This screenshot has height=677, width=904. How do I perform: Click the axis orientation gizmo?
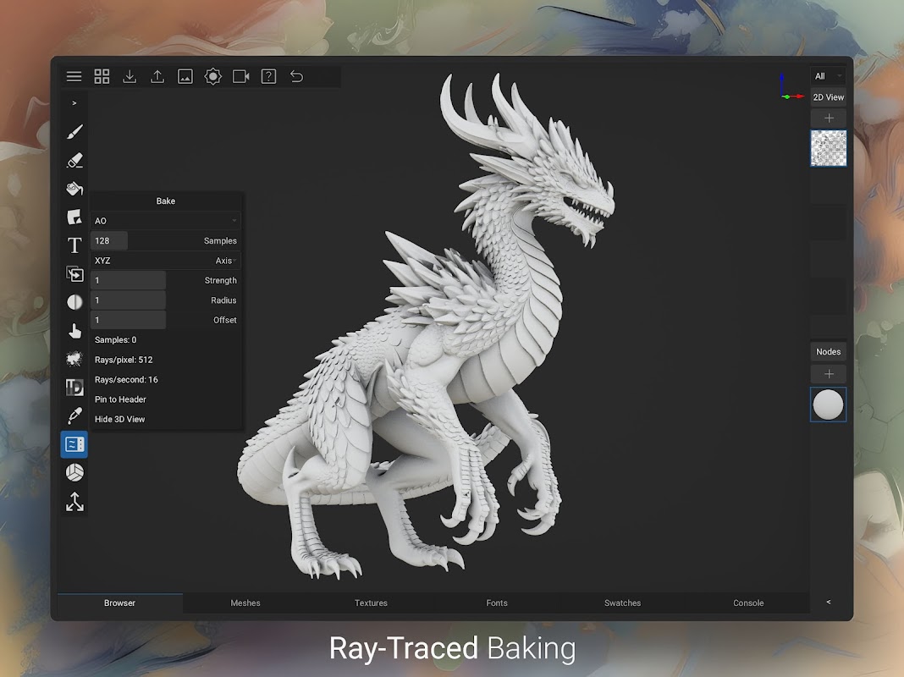[x=791, y=87]
